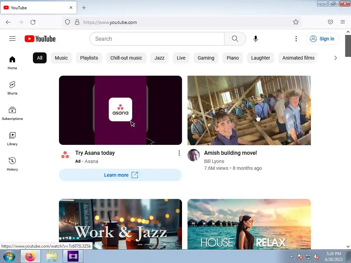Click inside the YouTube search field
This screenshot has width=351, height=263.
[x=157, y=39]
